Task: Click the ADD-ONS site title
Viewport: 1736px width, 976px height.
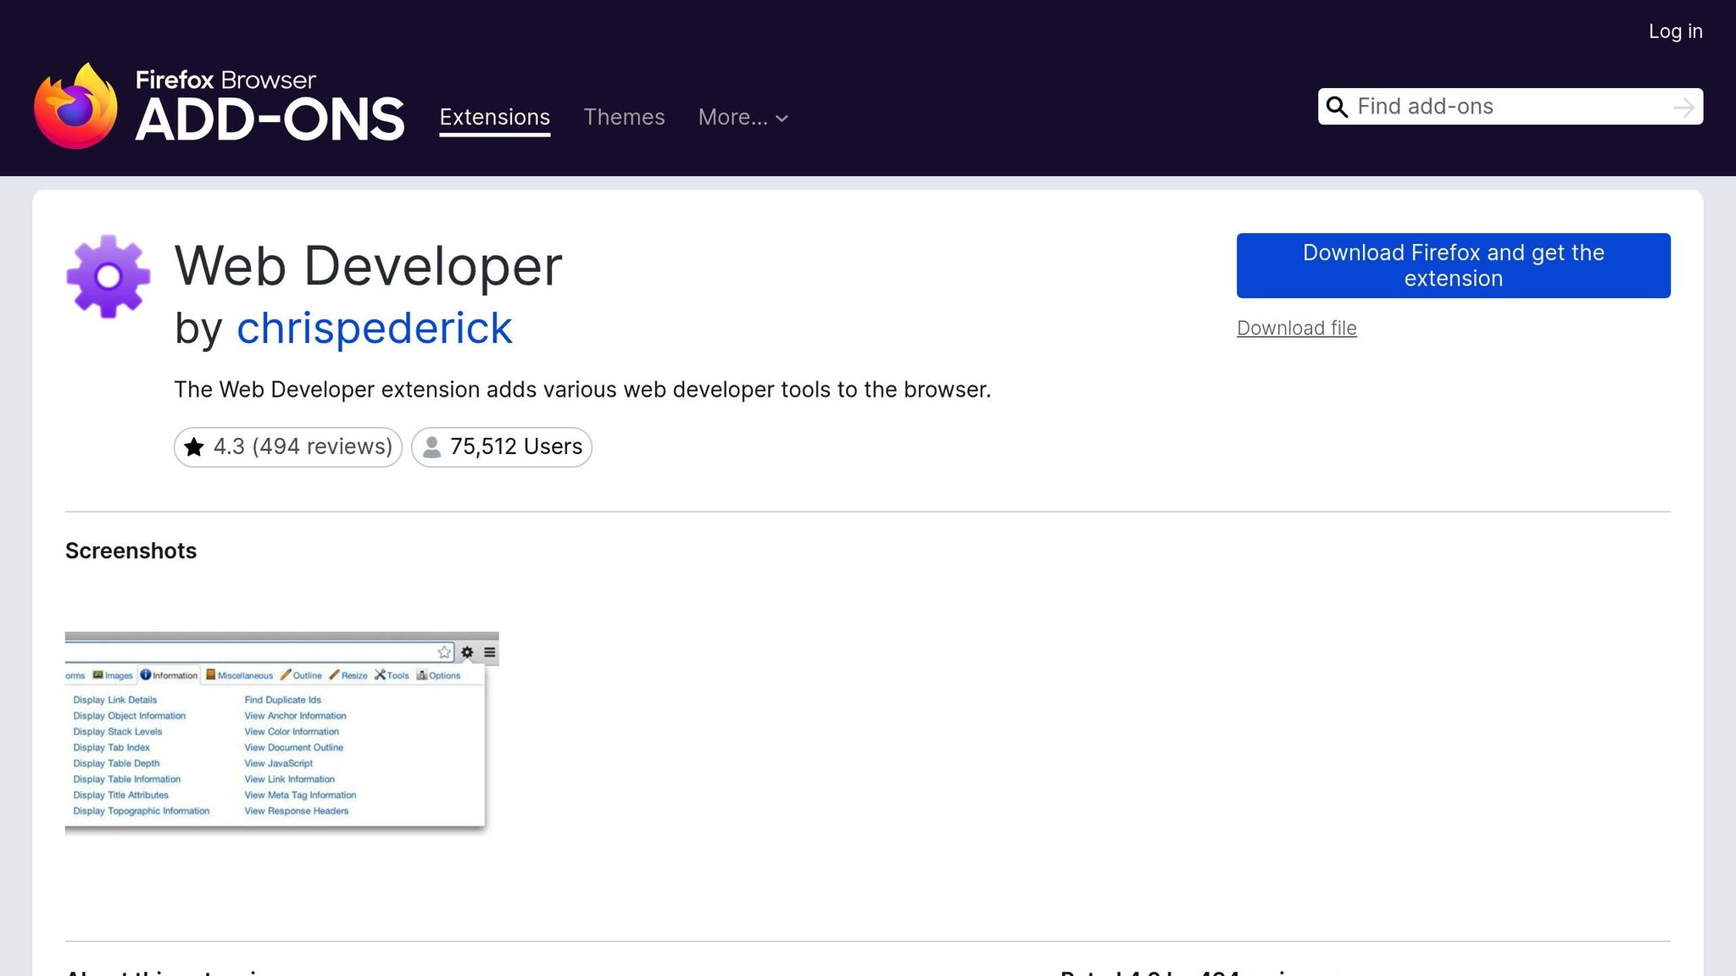Action: coord(270,120)
